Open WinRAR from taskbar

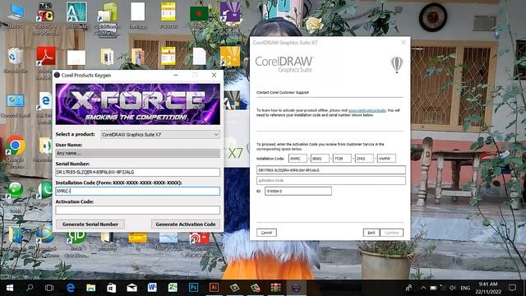click(x=276, y=288)
